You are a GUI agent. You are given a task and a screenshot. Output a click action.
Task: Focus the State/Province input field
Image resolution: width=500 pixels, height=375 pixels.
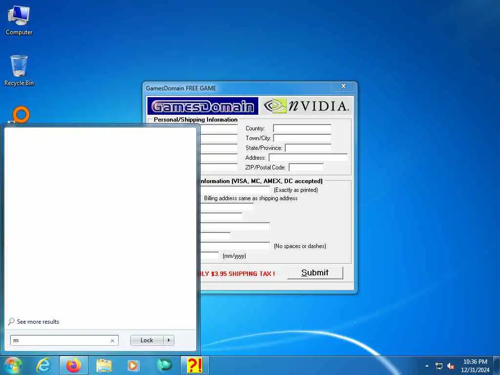(x=308, y=148)
